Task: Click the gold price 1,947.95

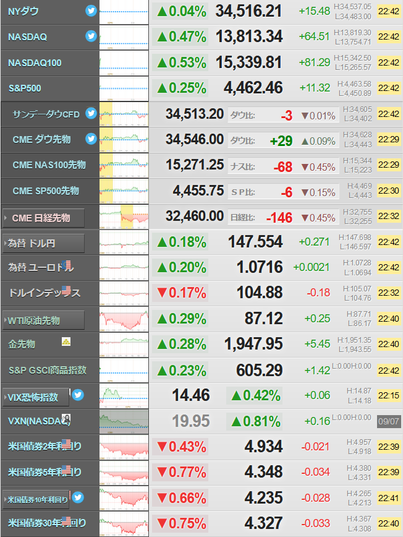Action: pyautogui.click(x=253, y=344)
